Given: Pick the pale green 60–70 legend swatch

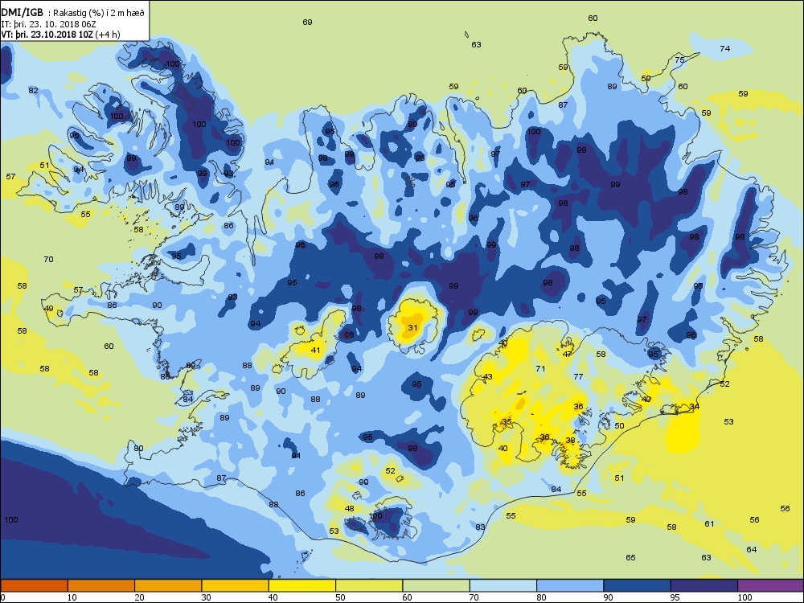Looking at the screenshot, I should 437,585.
